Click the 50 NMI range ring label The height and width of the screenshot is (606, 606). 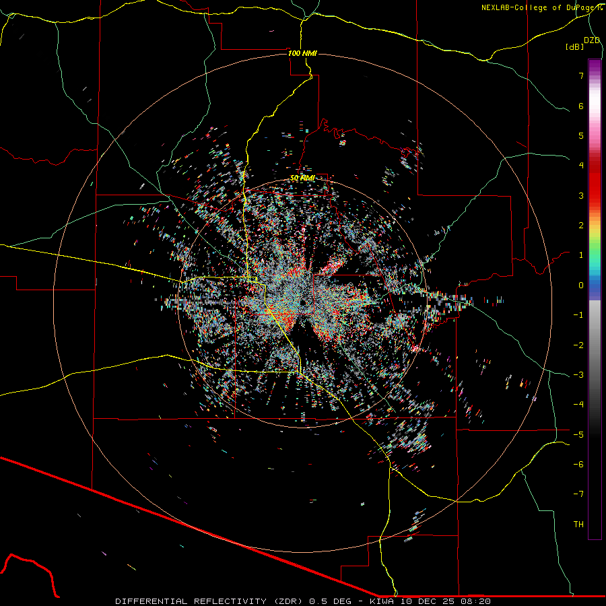pos(302,178)
